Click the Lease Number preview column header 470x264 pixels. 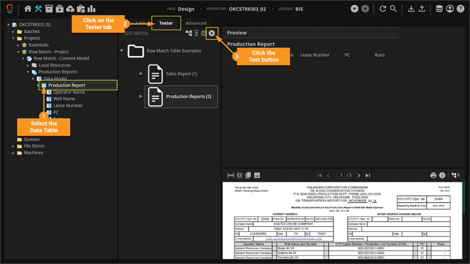tap(315, 55)
